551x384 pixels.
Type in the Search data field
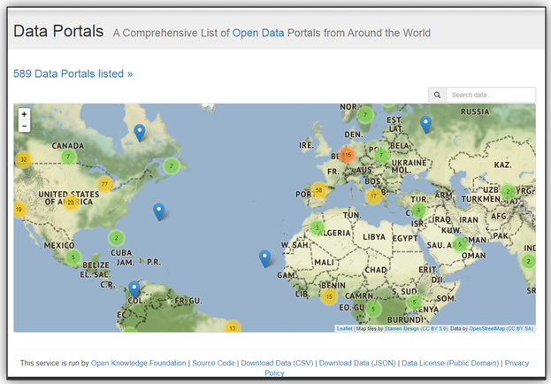click(x=490, y=95)
